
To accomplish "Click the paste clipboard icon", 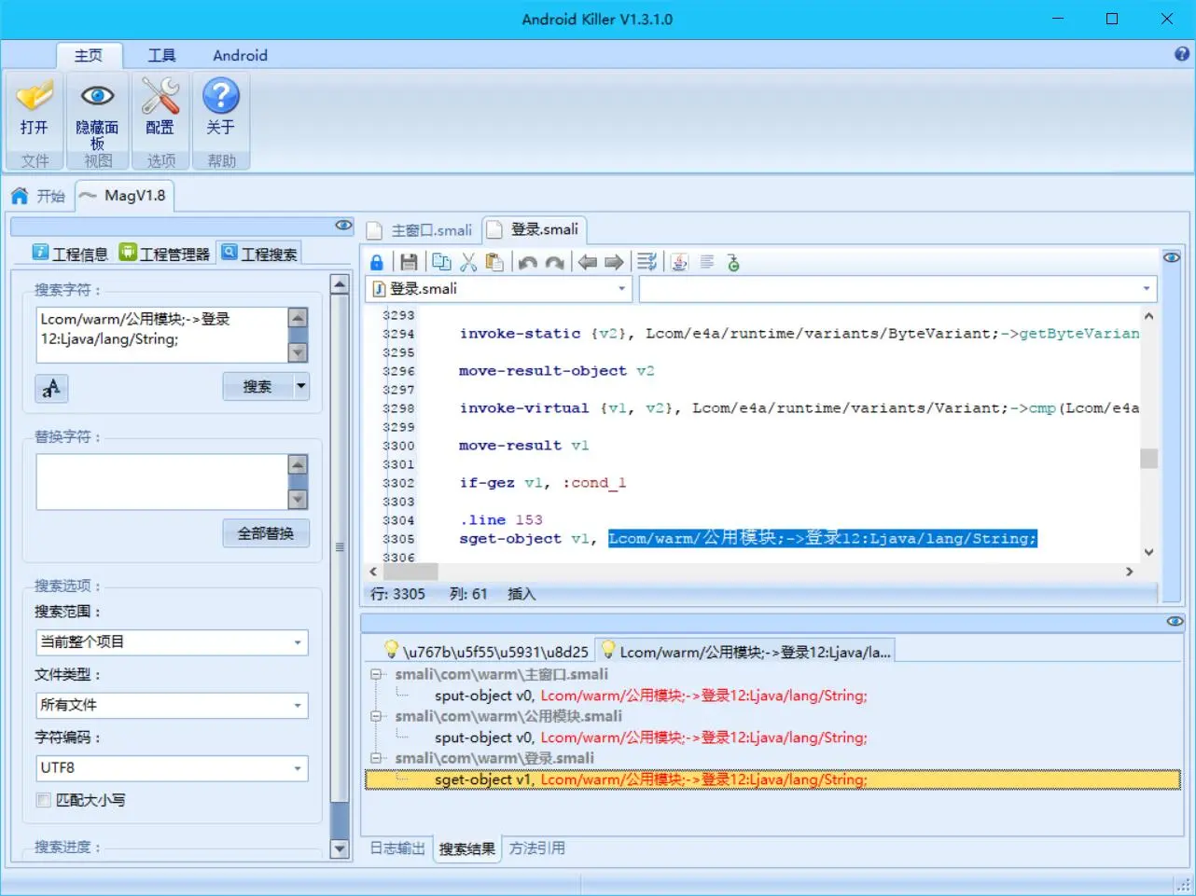I will pos(495,263).
